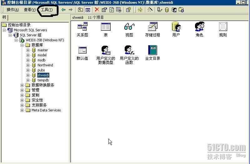Toggle the show/hide console tree icon
Image resolution: width=250 pixels, height=164 pixels.
point(88,10)
